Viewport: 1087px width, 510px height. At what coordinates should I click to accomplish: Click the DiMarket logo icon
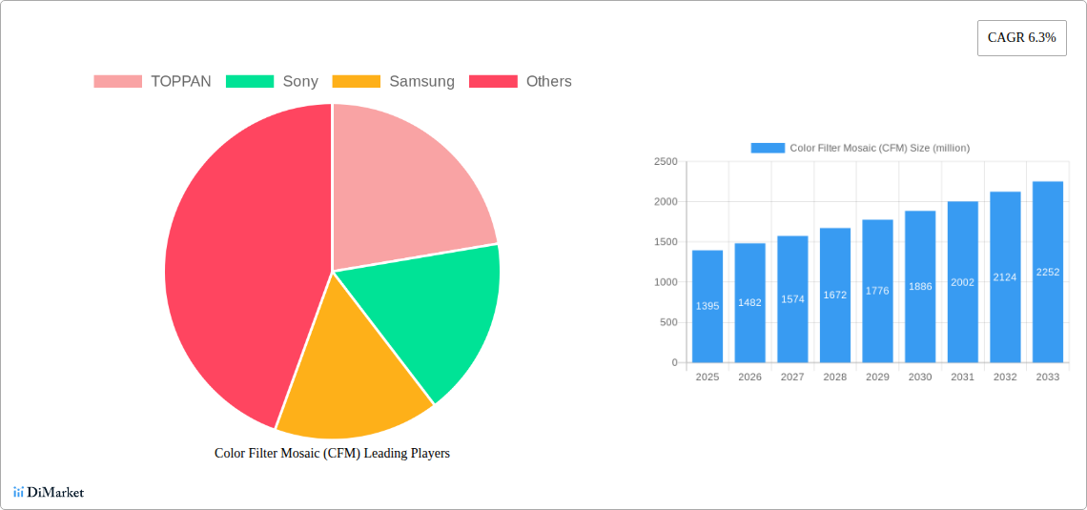tap(18, 492)
